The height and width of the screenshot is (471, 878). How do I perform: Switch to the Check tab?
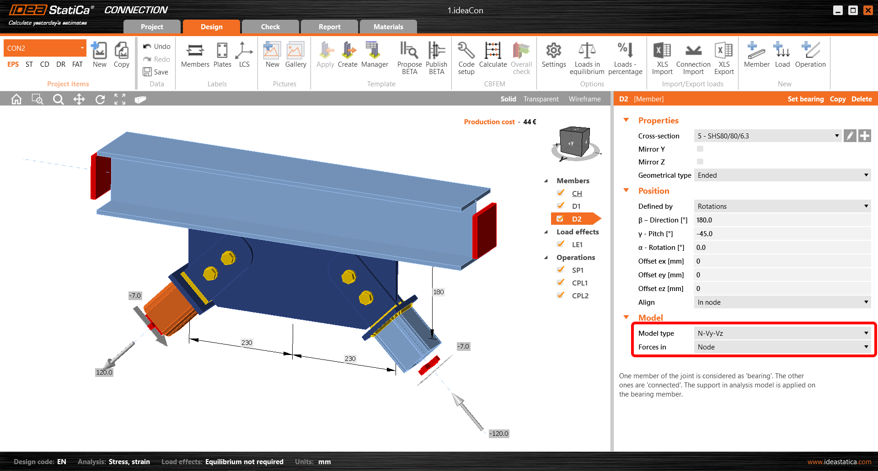(270, 27)
